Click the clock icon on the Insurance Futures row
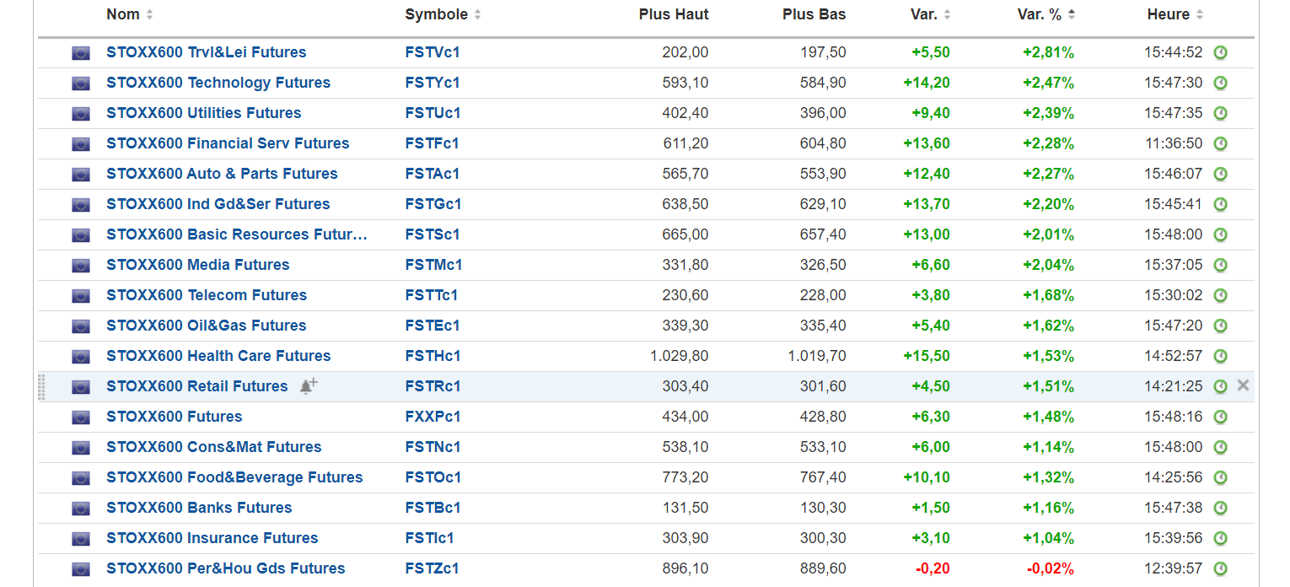Viewport: 1290px width, 587px height. coord(1220,538)
